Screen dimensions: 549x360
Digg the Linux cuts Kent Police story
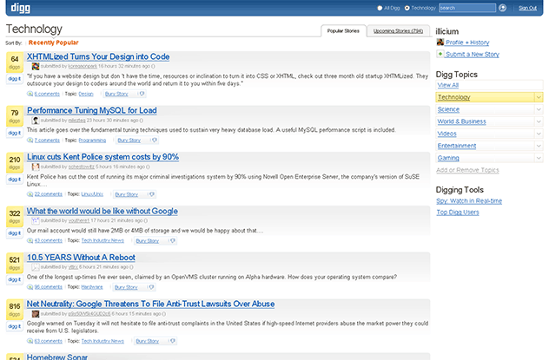(x=15, y=180)
